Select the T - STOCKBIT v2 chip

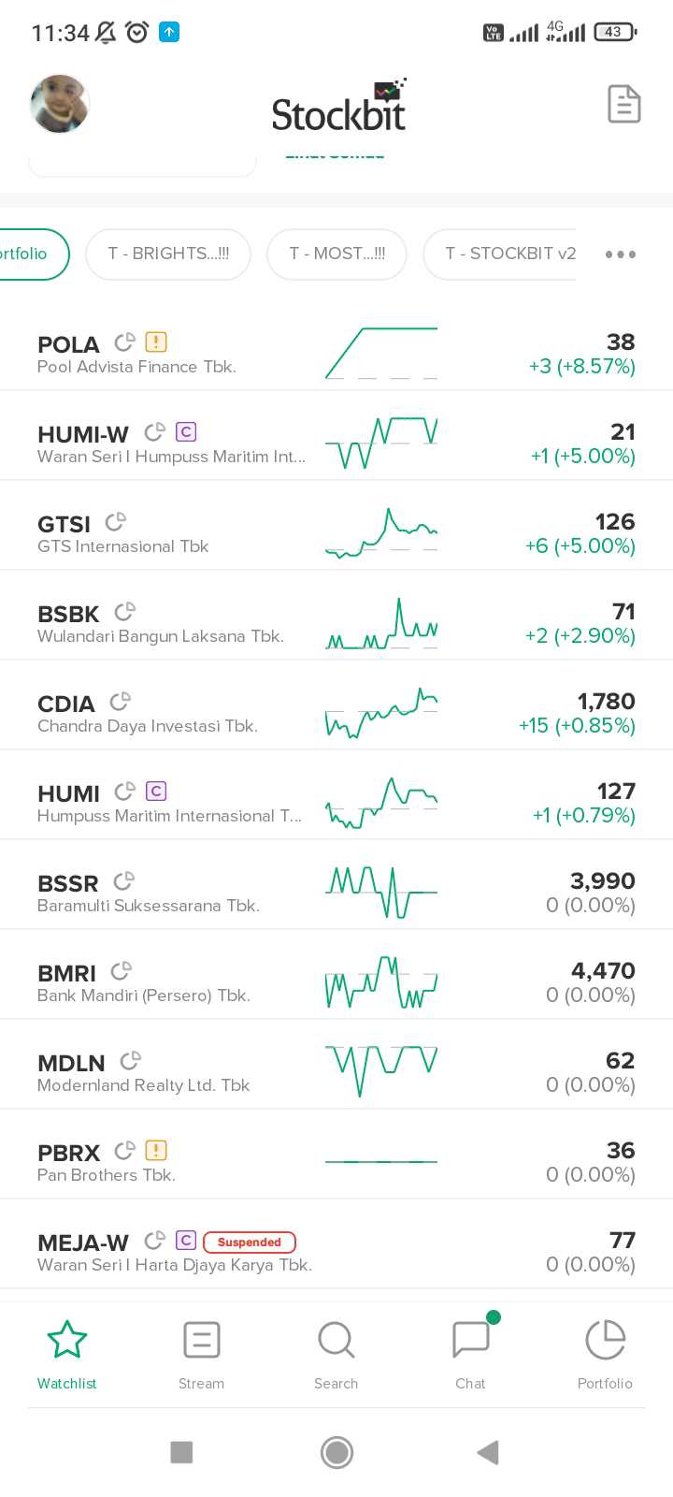tap(509, 254)
